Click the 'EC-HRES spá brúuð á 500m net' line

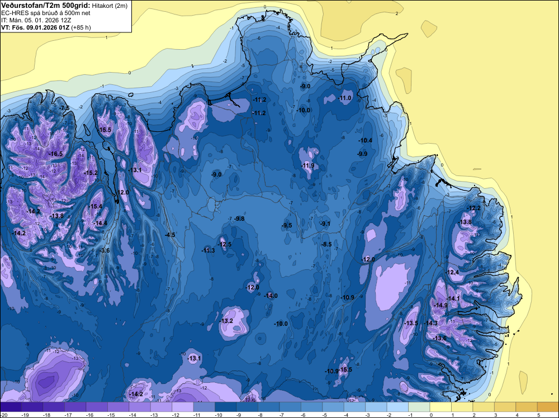click(45, 13)
